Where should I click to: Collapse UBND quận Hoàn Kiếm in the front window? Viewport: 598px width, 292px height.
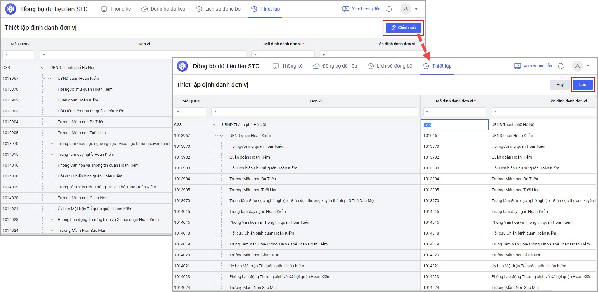click(221, 136)
